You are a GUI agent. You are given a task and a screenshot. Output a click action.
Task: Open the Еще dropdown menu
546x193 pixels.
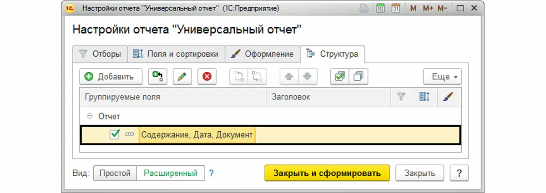[x=442, y=77]
